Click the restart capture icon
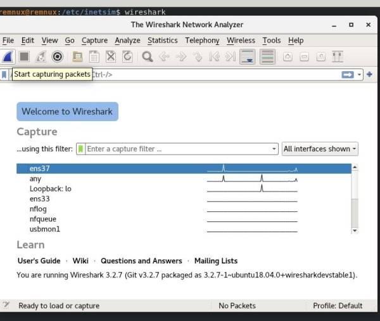Screen dimensions: 380x321 pyautogui.click(x=41, y=57)
